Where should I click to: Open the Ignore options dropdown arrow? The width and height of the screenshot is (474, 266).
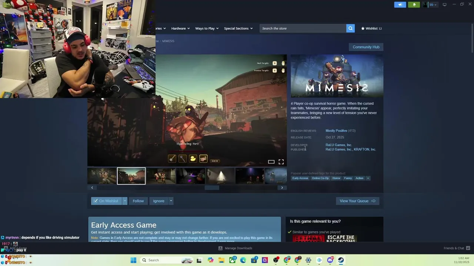pyautogui.click(x=171, y=201)
